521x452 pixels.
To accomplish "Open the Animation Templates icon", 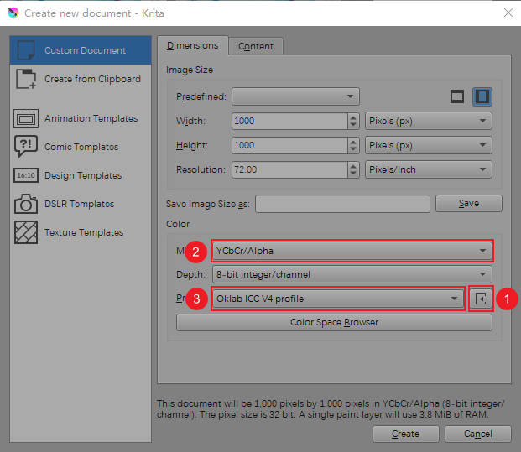I will [x=26, y=118].
